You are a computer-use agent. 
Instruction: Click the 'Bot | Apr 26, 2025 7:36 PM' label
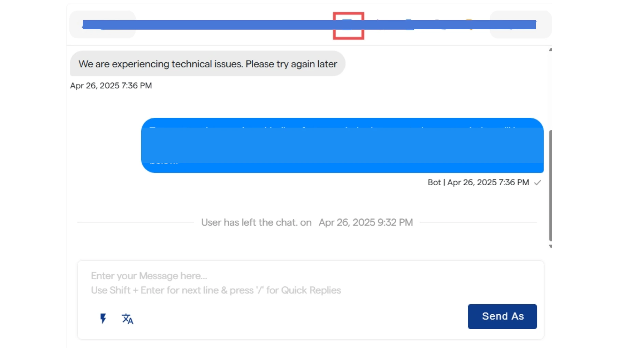[x=478, y=183]
